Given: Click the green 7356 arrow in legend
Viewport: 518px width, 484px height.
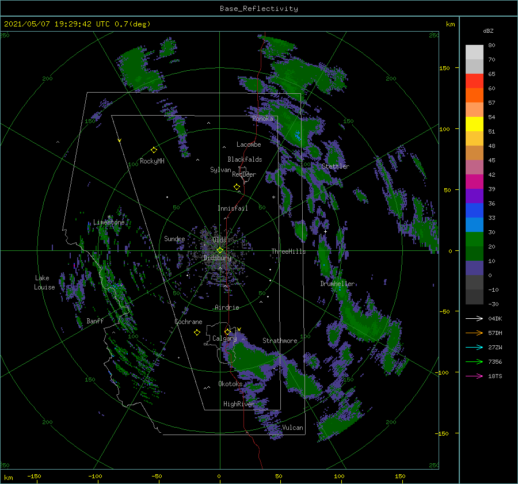Looking at the screenshot, I should (474, 362).
